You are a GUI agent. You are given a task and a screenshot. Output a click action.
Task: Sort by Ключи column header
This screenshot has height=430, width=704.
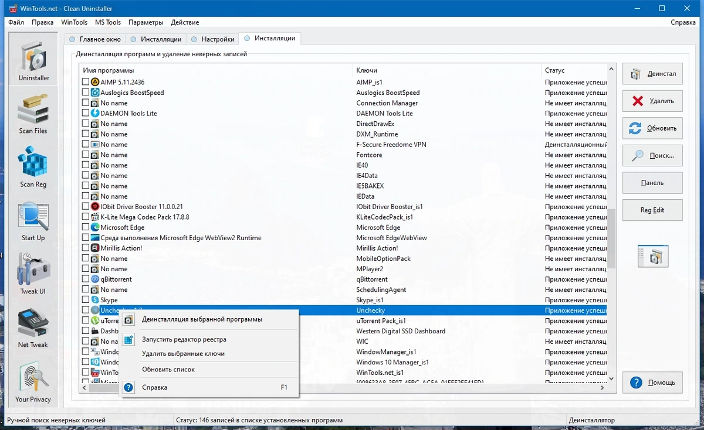[x=447, y=70]
